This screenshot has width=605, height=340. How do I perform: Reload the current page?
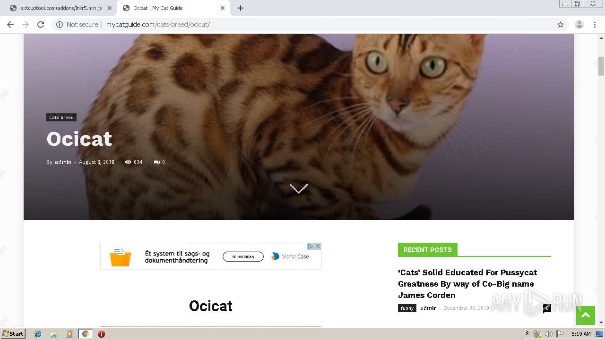point(41,25)
